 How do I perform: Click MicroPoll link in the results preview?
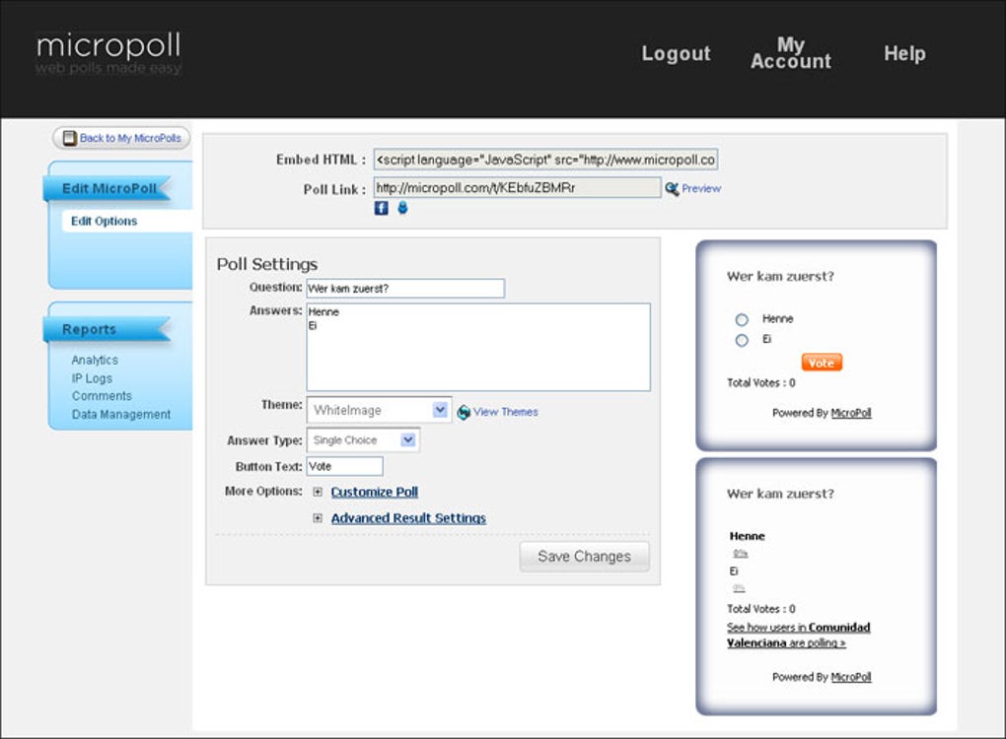pos(851,678)
